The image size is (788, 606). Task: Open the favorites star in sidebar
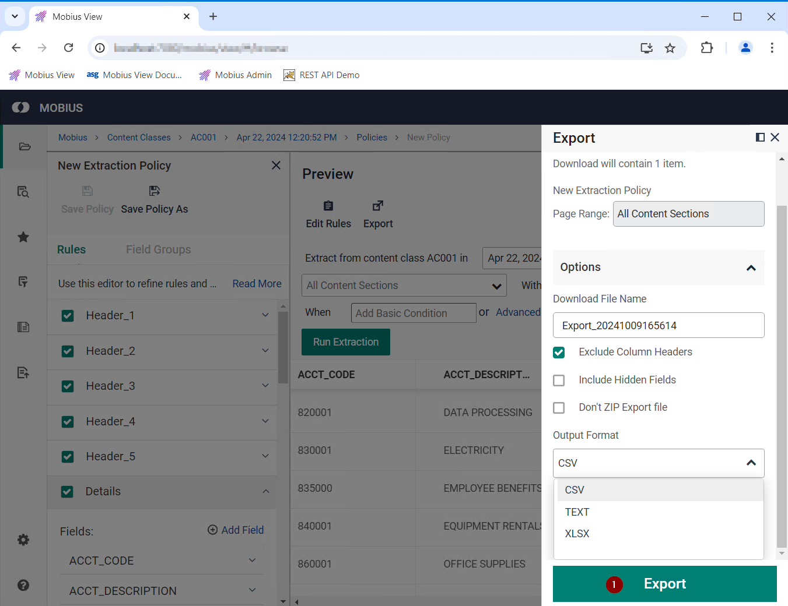(23, 237)
